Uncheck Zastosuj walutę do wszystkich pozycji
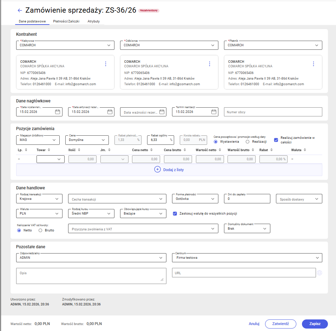 coord(175,214)
